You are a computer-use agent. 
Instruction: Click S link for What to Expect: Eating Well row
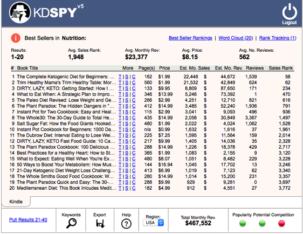point(127,159)
